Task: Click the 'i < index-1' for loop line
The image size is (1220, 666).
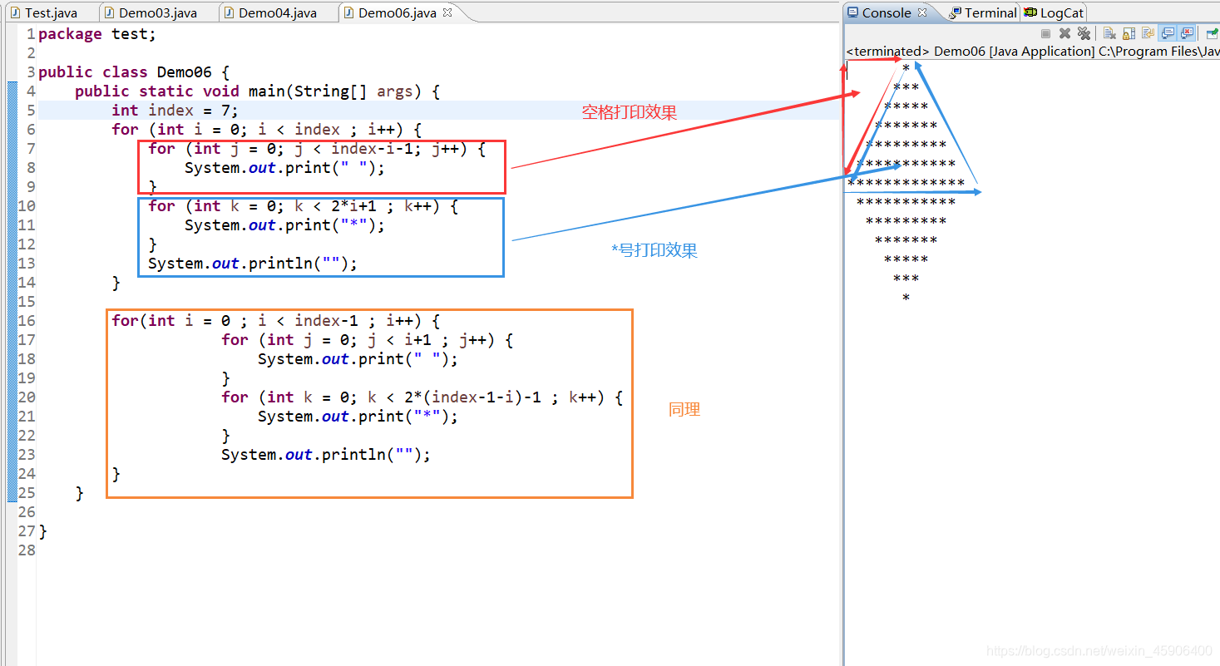Action: pos(276,321)
